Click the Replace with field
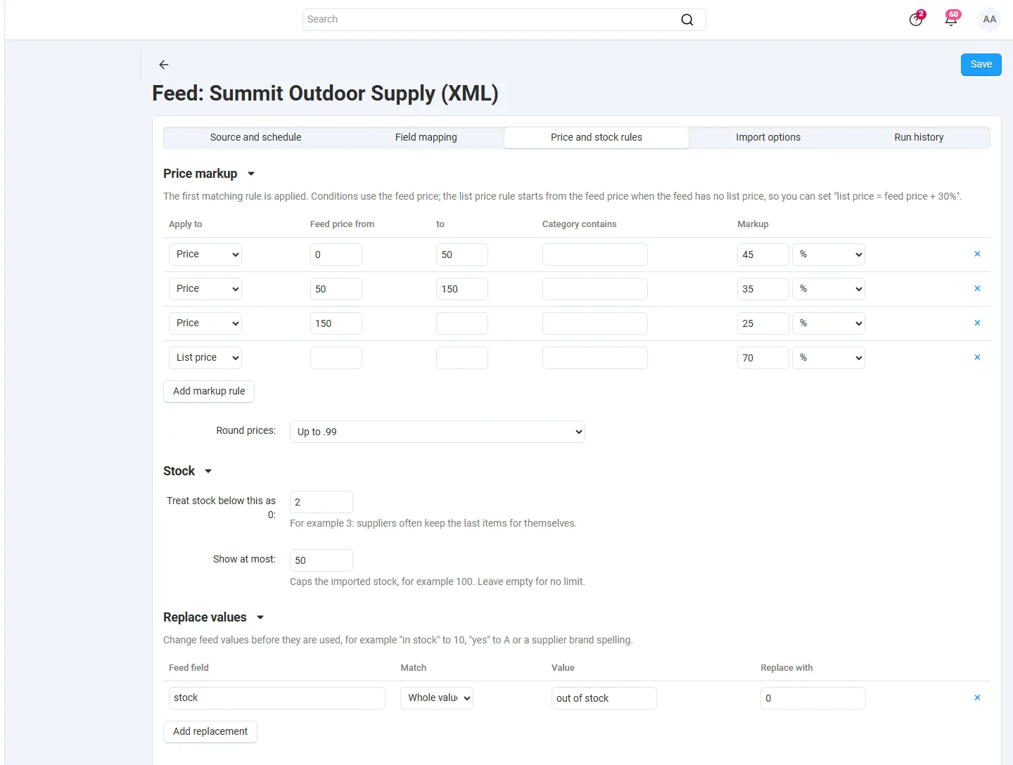This screenshot has width=1013, height=765. coord(813,698)
